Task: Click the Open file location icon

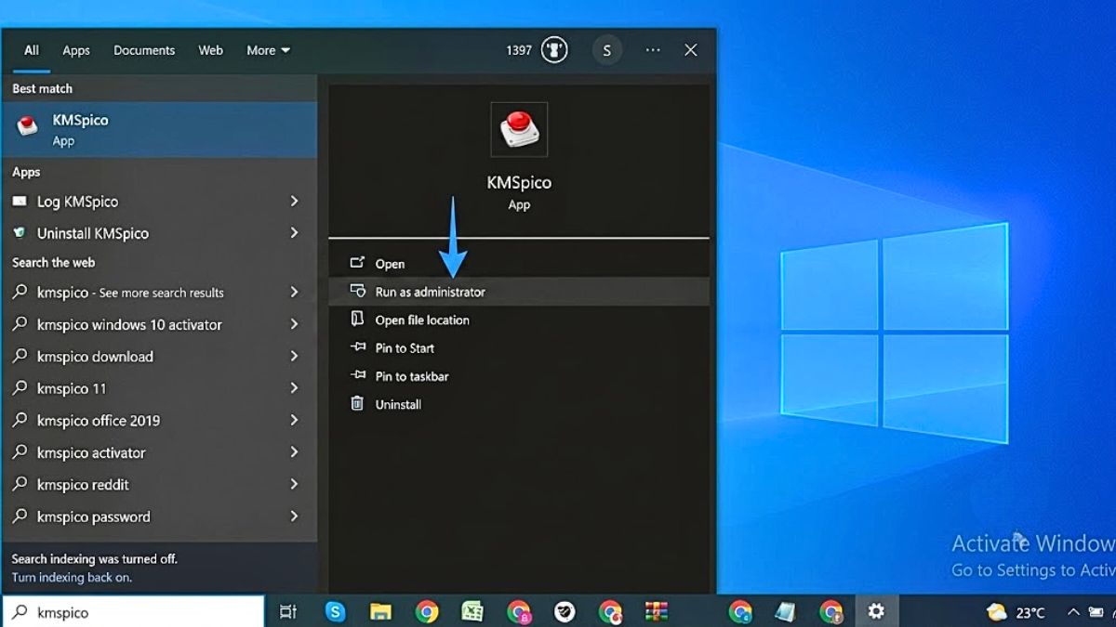Action: 357,319
